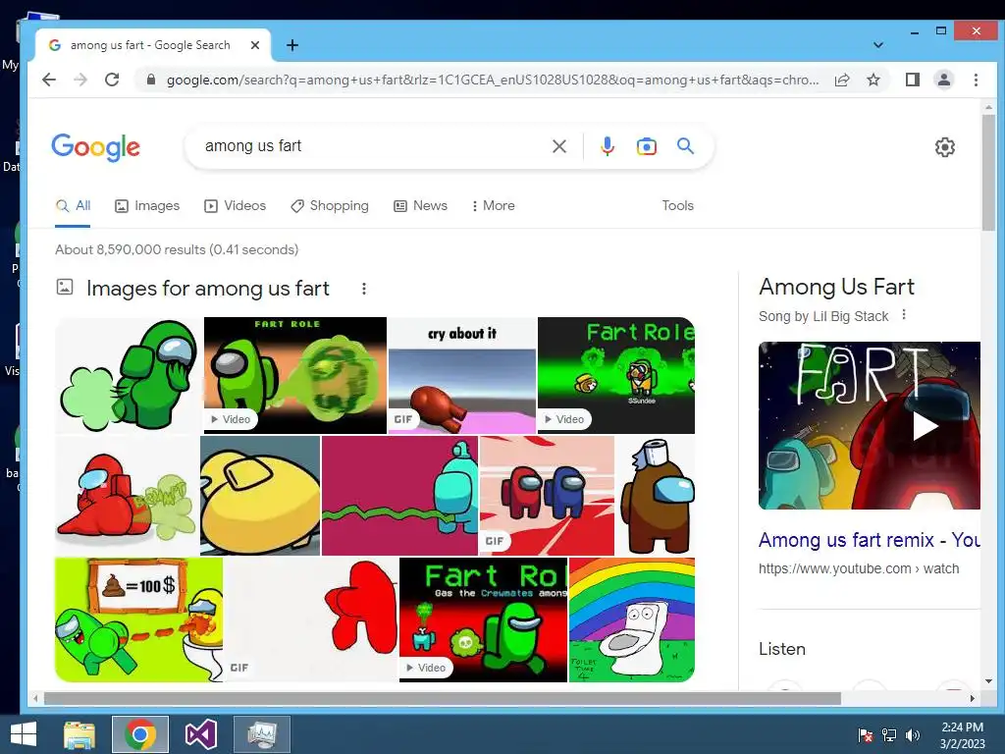This screenshot has height=754, width=1005.
Task: Open the Windows Start menu
Action: (x=24, y=734)
